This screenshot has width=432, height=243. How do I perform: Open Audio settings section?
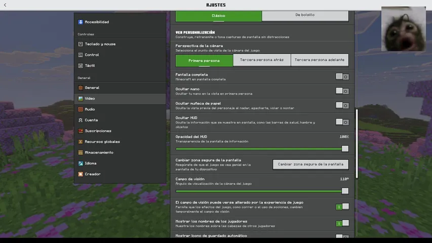[x=120, y=109]
